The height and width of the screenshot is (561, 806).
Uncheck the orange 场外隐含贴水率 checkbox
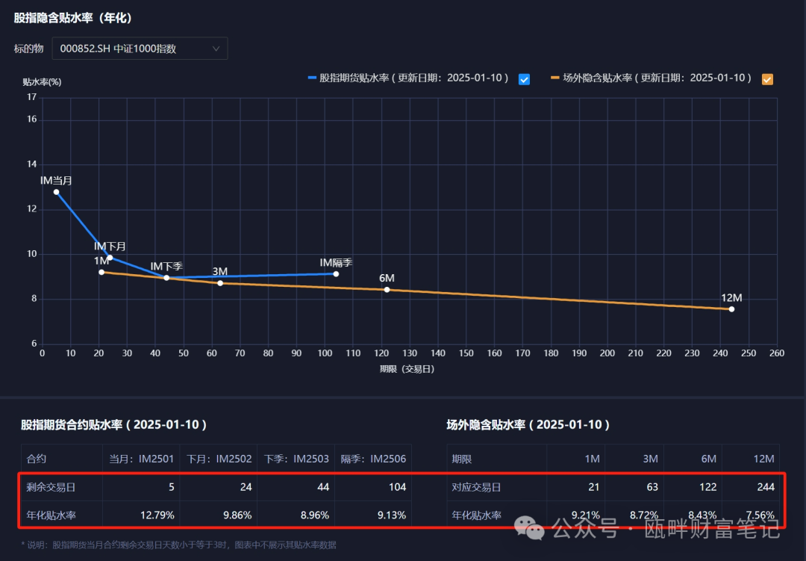[767, 79]
